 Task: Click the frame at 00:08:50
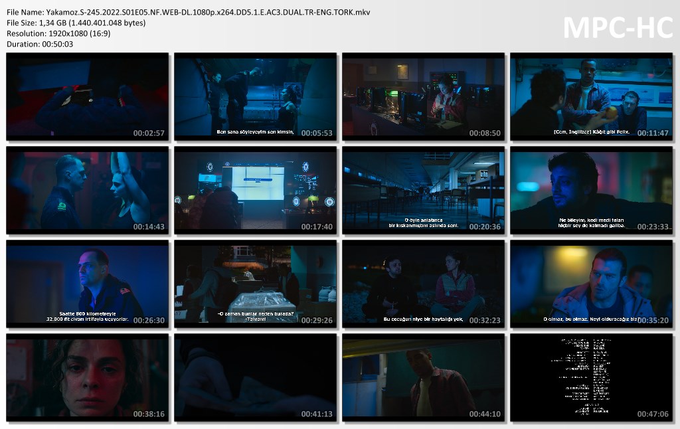424,96
